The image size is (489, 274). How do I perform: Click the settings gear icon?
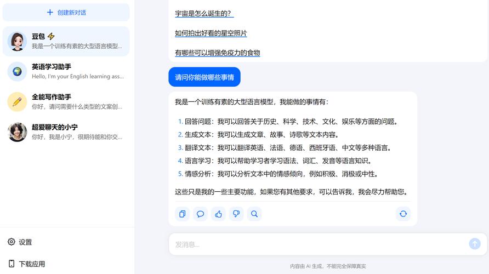(12, 242)
